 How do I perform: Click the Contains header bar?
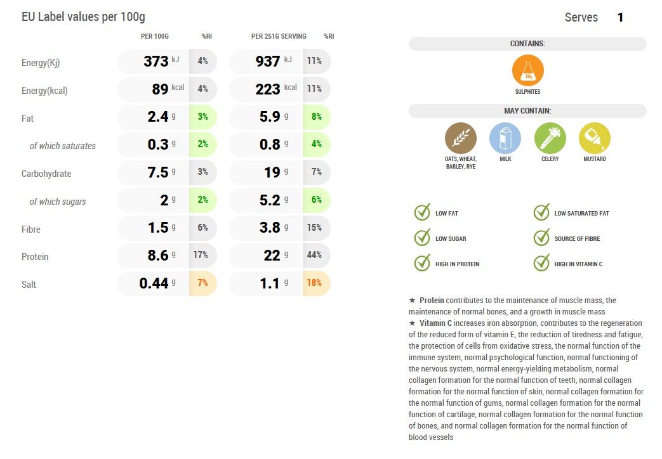(x=527, y=44)
